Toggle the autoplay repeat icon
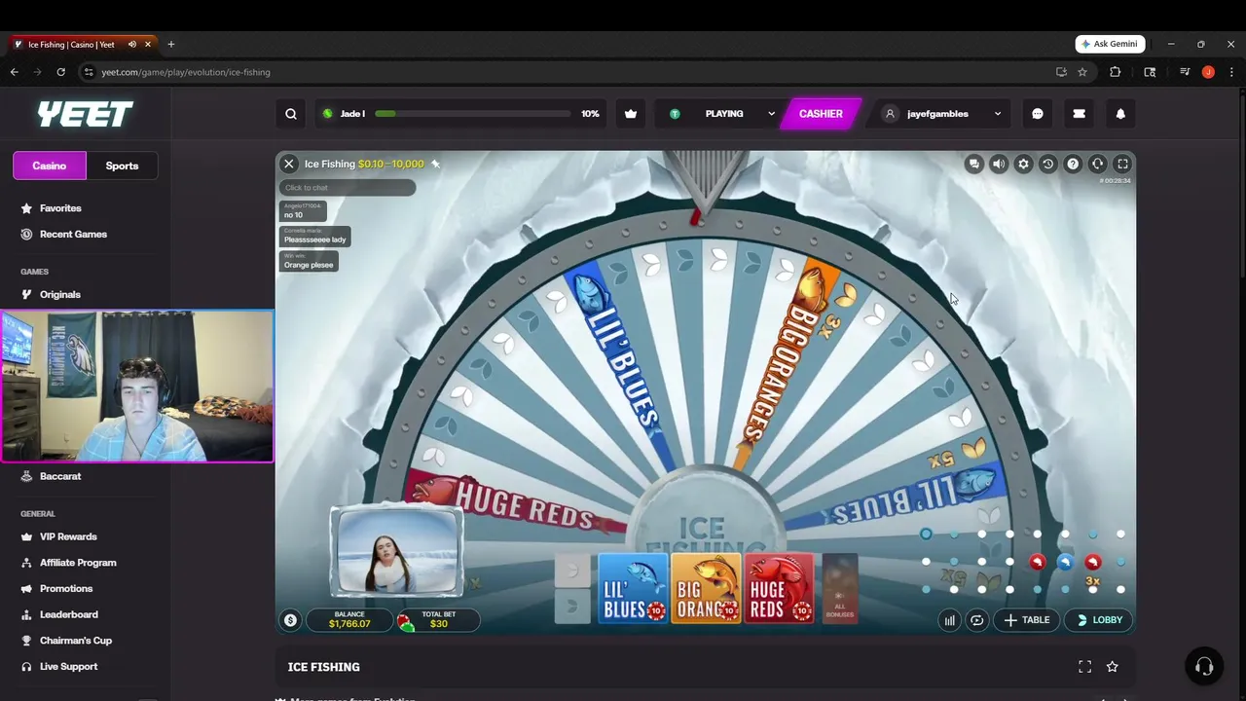This screenshot has width=1246, height=701. 976,620
